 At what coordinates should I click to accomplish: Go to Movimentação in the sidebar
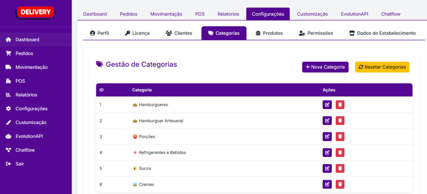point(36,67)
